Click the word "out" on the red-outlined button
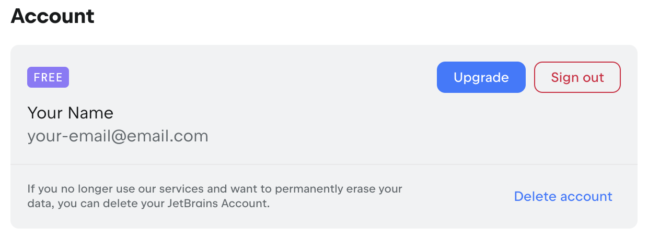Viewport: 648px width, 239px height. tap(593, 77)
